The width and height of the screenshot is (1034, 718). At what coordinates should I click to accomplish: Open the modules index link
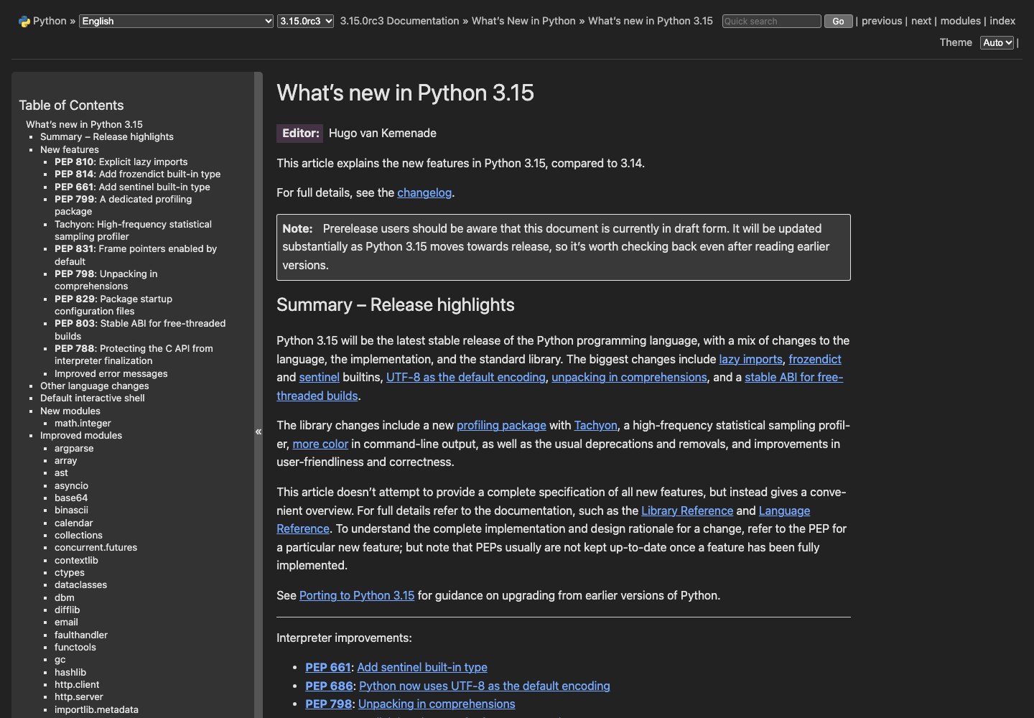pyautogui.click(x=961, y=21)
